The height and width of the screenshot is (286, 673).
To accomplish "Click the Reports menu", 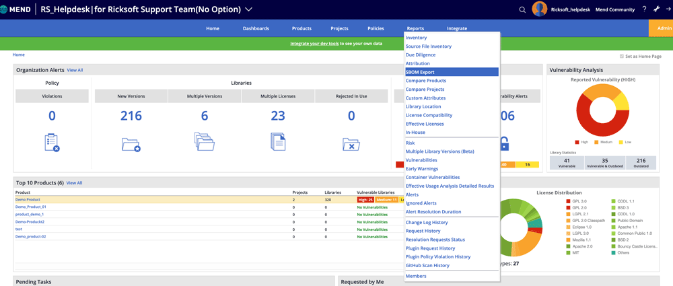I will point(415,29).
